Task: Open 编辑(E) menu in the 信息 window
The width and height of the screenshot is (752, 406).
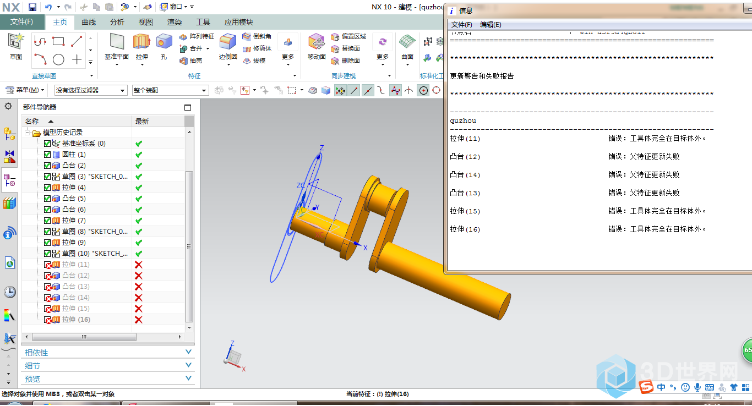Action: coord(491,25)
